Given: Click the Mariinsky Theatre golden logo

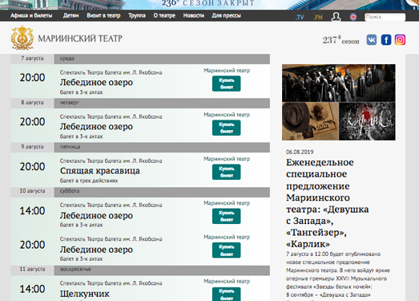Looking at the screenshot, I should 22,38.
